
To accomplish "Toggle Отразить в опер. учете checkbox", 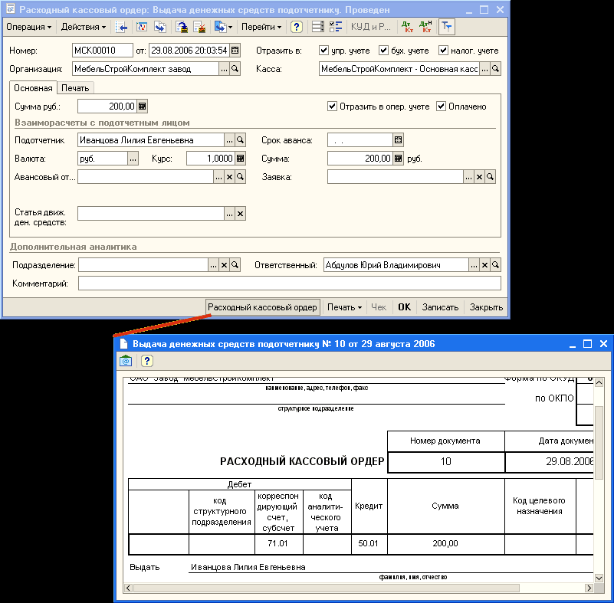I will click(332, 106).
